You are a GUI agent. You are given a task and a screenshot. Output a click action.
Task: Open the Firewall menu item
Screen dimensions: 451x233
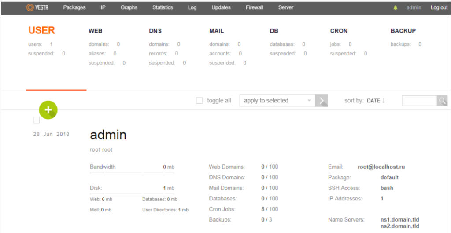[255, 7]
